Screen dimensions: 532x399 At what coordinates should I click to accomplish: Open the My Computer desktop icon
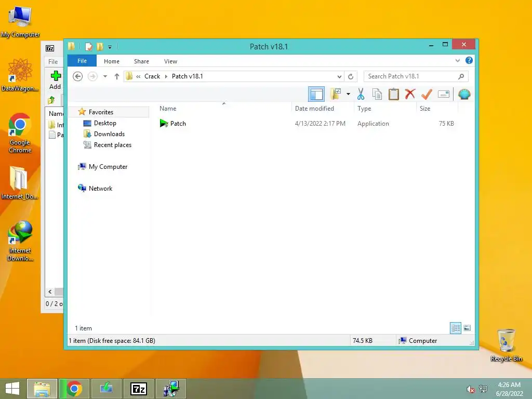(20, 22)
